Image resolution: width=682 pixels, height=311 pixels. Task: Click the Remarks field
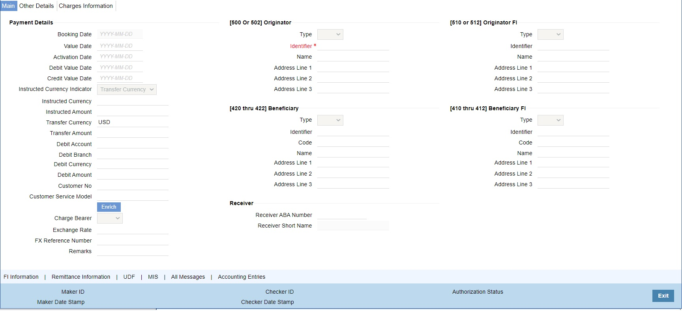point(133,251)
